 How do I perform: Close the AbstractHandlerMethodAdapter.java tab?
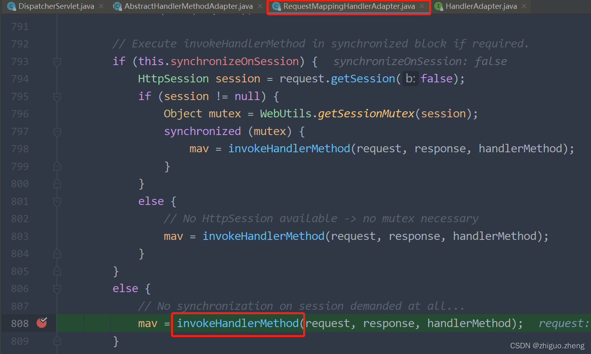tap(260, 6)
